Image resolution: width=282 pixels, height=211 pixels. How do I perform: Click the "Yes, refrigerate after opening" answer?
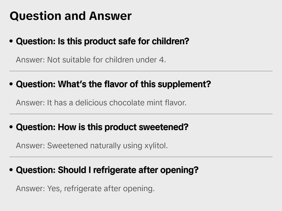85,188
